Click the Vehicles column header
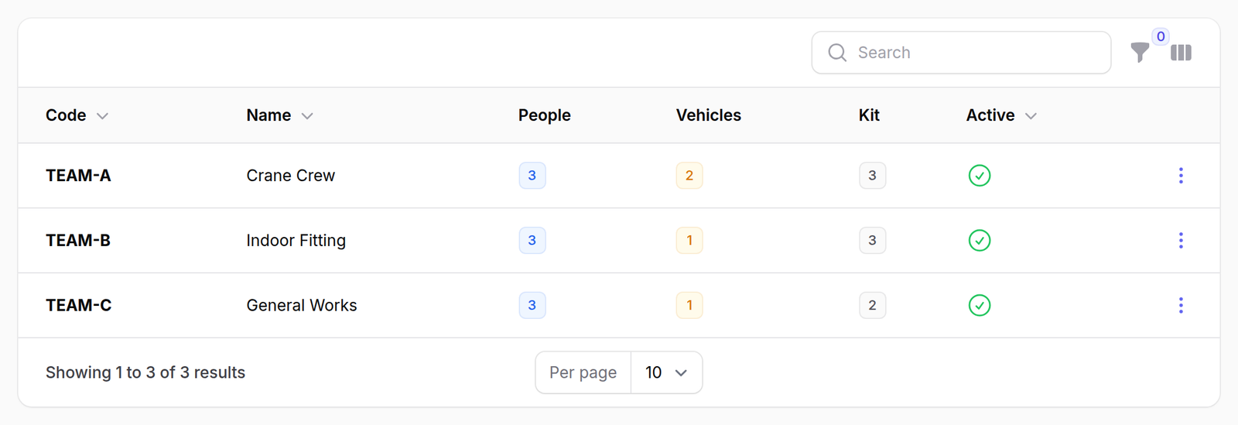 tap(709, 115)
